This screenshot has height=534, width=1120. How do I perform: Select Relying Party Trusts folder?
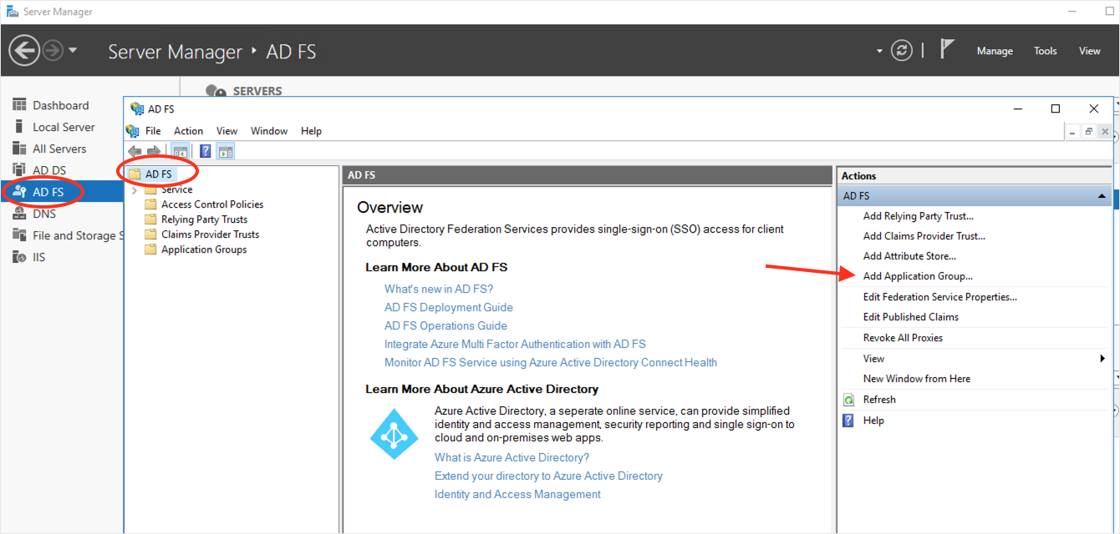204,219
